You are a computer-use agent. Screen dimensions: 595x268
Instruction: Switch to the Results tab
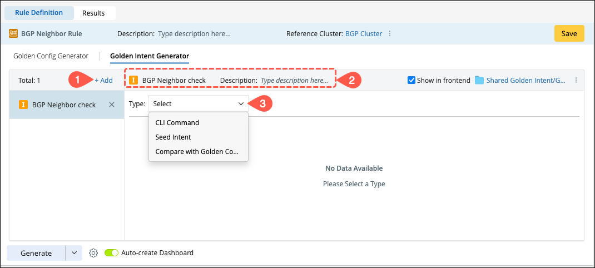tap(95, 12)
